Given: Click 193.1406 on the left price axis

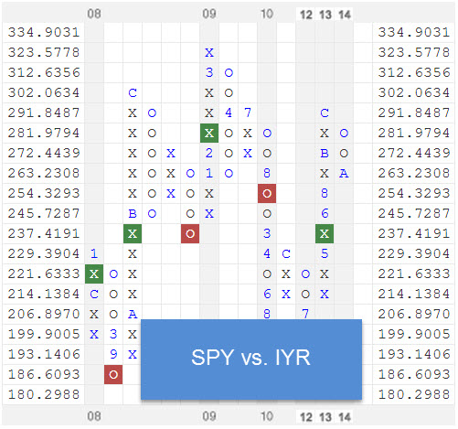Looking at the screenshot, I should coord(44,354).
